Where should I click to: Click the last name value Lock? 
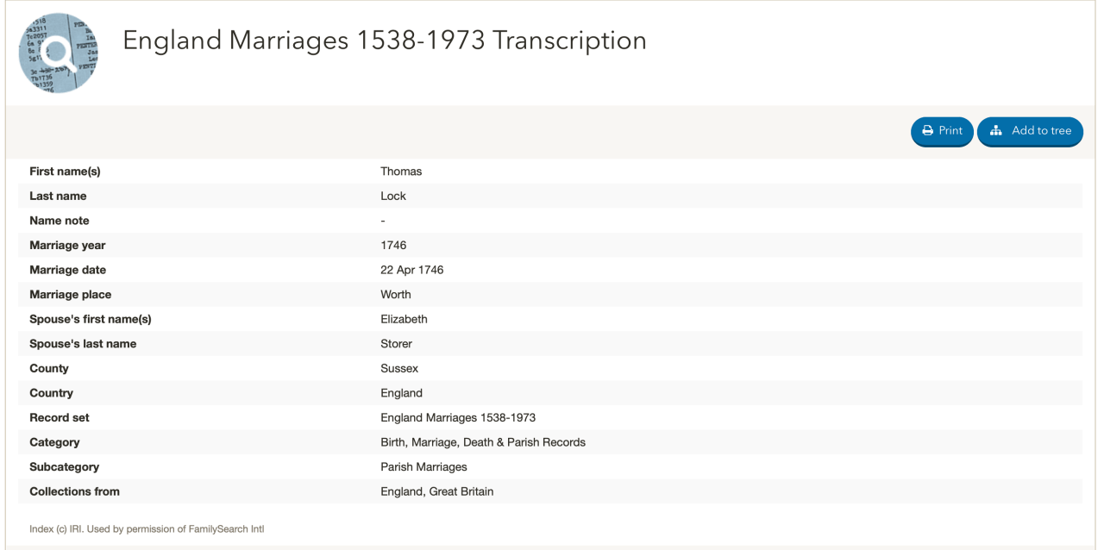pos(393,196)
